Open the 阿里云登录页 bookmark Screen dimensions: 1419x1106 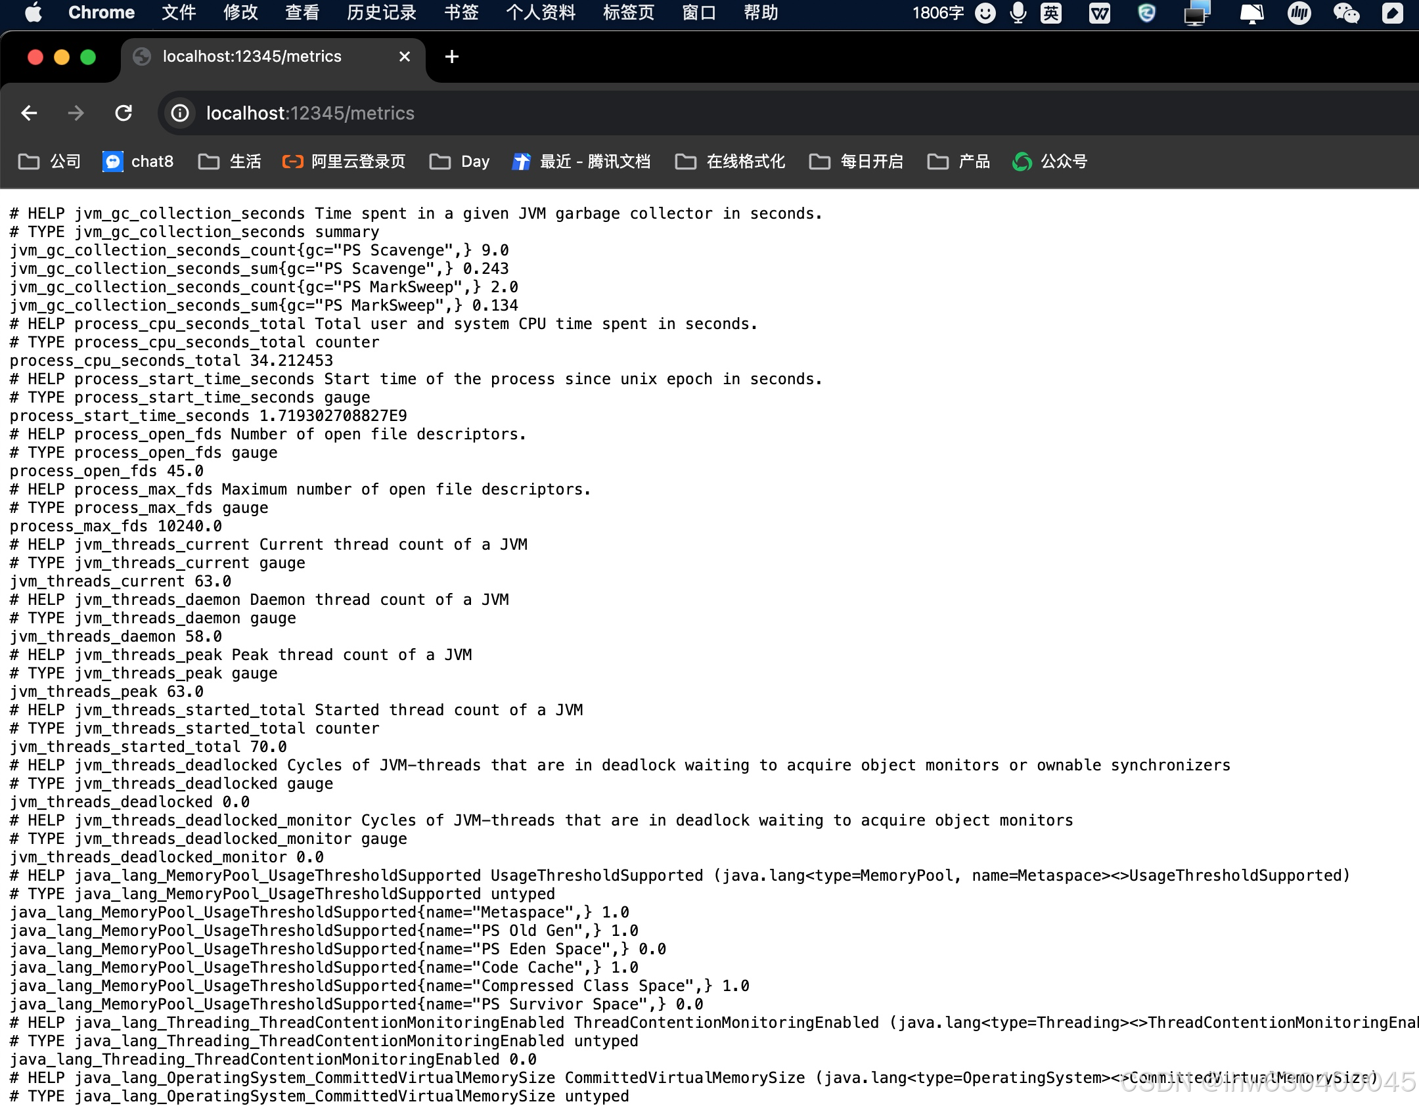coord(344,162)
